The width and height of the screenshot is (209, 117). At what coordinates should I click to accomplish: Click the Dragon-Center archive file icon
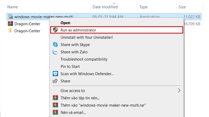pyautogui.click(x=10, y=24)
